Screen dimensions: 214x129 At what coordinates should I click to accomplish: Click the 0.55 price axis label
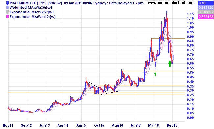[190, 68]
